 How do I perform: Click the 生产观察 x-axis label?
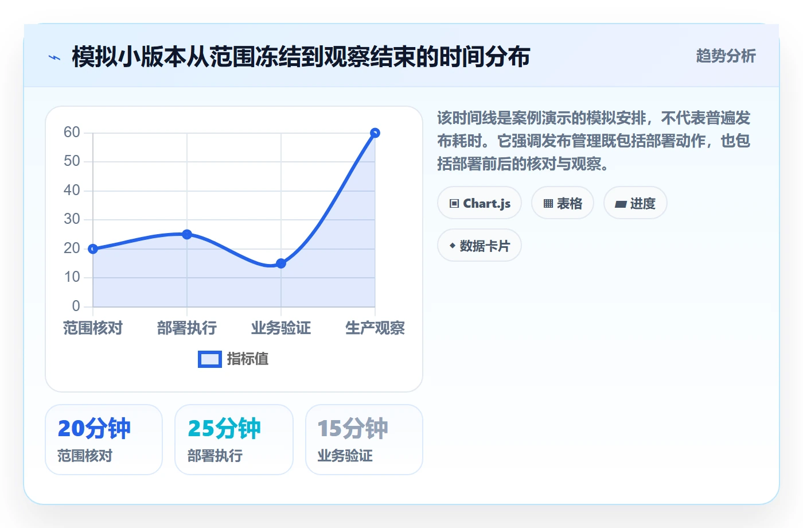pos(375,328)
